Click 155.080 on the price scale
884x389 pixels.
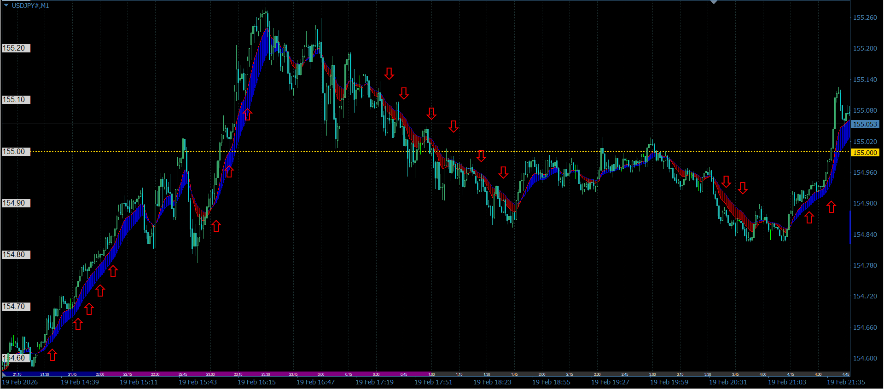(865, 110)
